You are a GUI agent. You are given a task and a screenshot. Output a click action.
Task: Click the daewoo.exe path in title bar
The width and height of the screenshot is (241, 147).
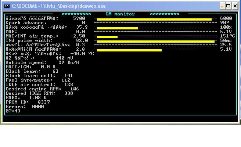[x=58, y=6]
